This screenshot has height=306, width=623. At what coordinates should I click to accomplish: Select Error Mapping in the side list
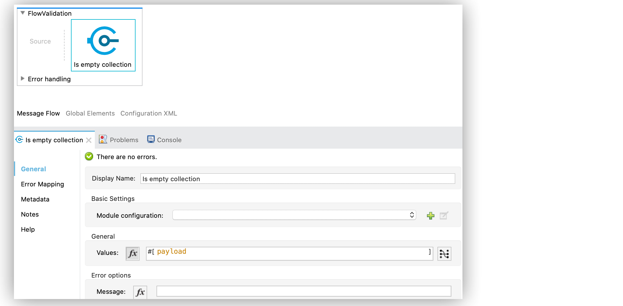tap(42, 184)
